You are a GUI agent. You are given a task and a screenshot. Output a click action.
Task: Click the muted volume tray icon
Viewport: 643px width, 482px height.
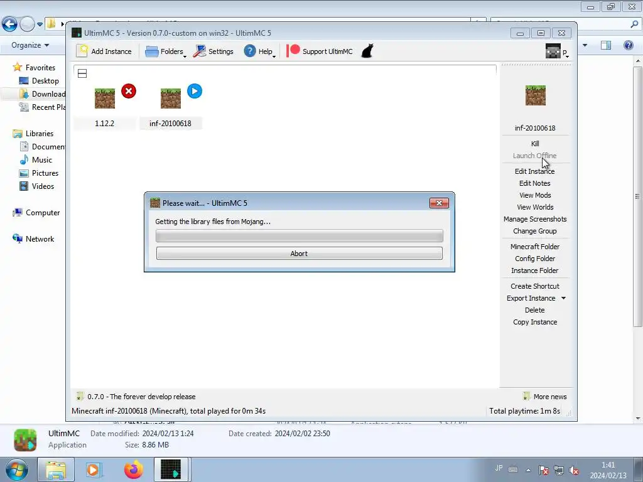574,470
